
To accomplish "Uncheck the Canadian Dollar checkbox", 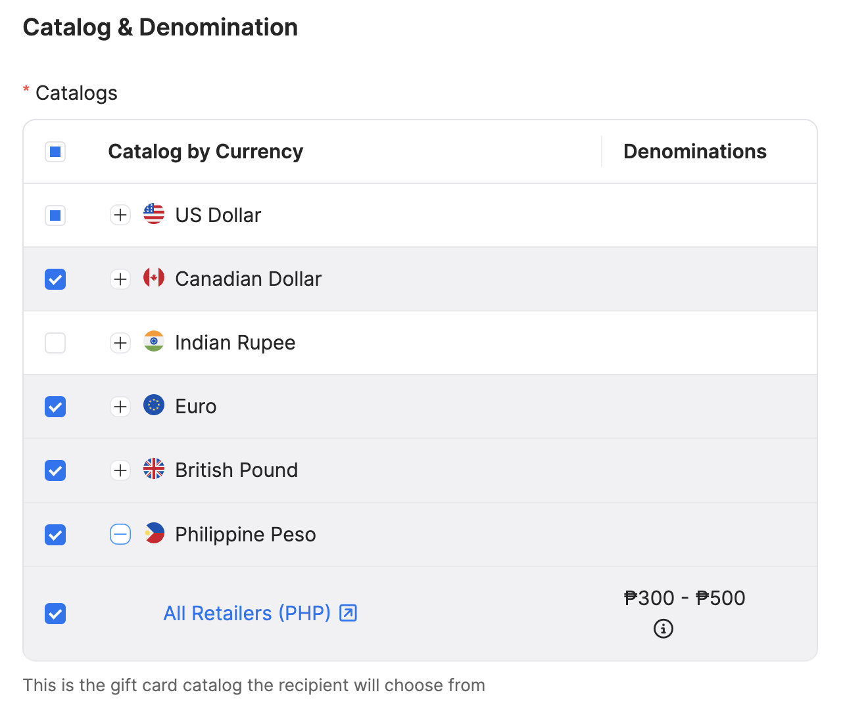I will point(55,279).
